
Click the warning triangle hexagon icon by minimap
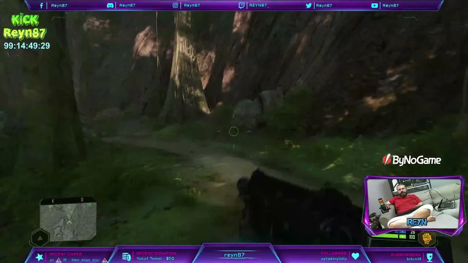[40, 239]
